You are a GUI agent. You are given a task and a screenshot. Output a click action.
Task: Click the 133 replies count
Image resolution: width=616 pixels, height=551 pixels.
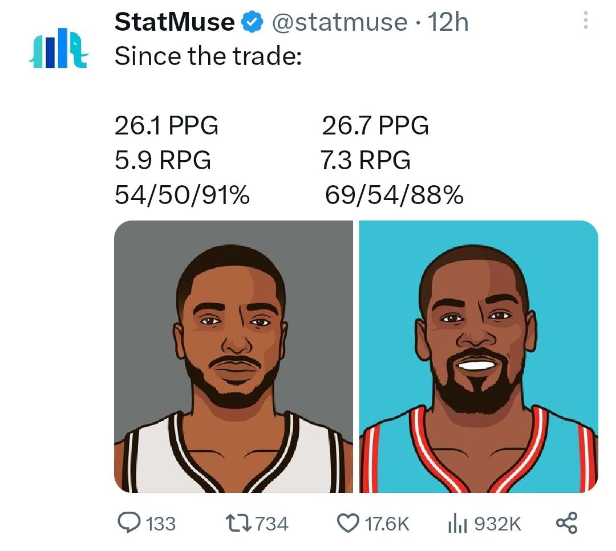pos(161,523)
